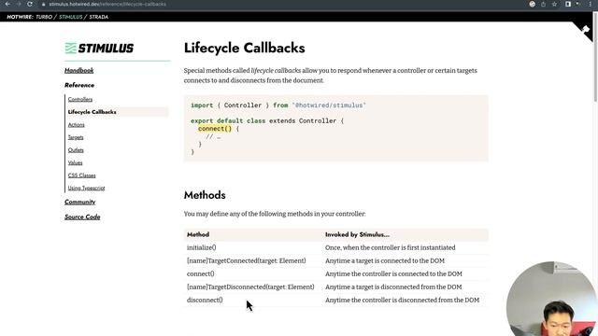Viewport: 598px width, 336px height.
Task: Click the share icon in the address bar
Action: pos(543,4)
